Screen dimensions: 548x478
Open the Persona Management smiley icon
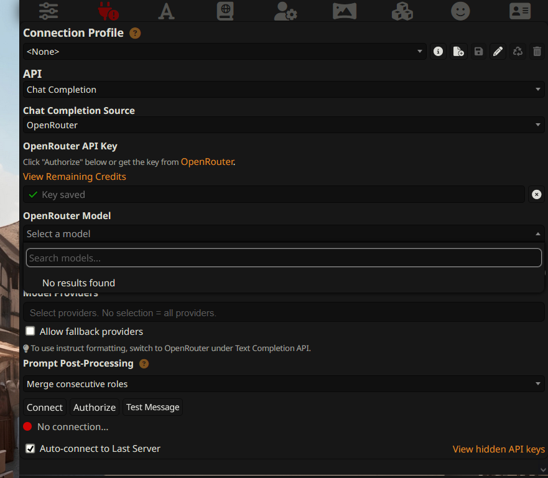point(460,11)
